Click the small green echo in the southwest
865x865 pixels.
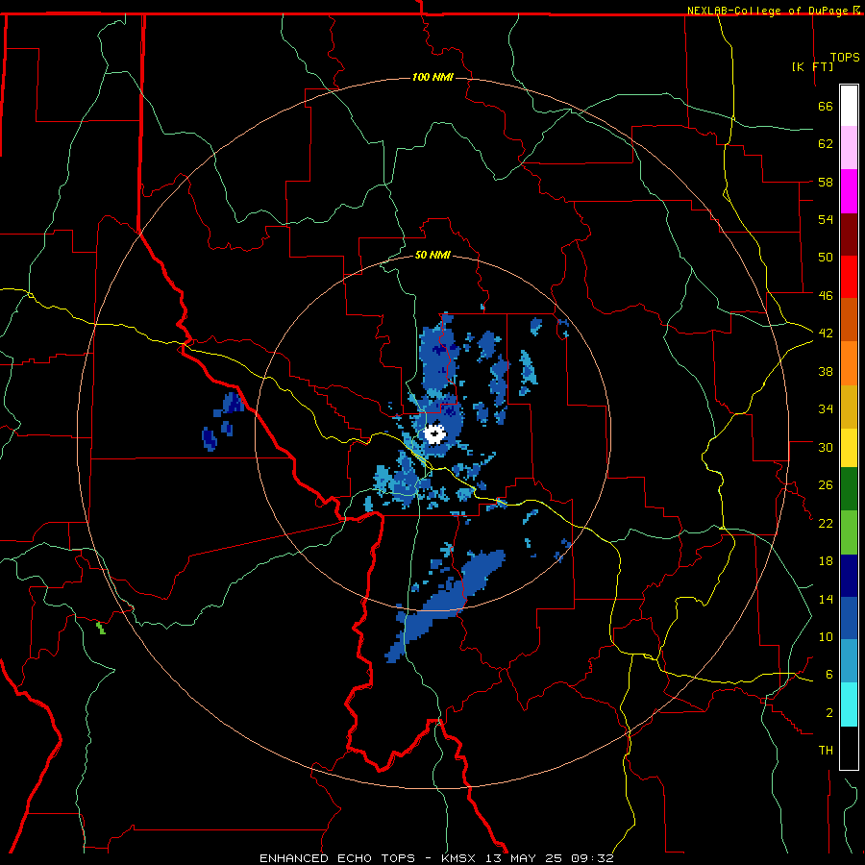click(101, 628)
